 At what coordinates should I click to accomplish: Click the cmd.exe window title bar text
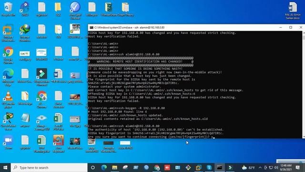tap(129, 28)
